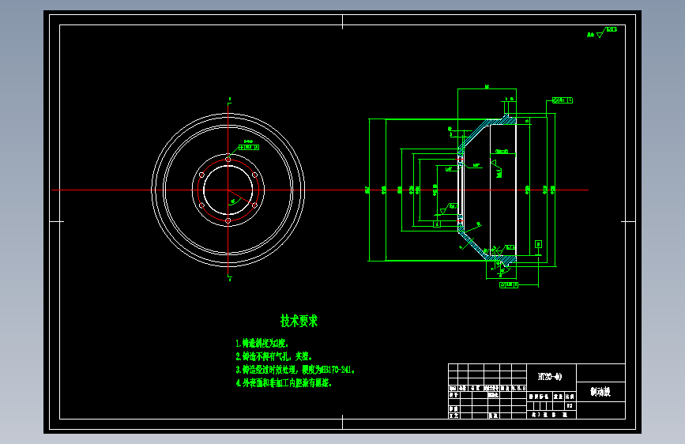The height and width of the screenshot is (444, 685).
Task: Click the bottom bolt hole on the red circle
Action: (228, 220)
